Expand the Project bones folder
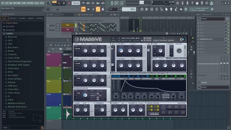 (x=12, y=23)
